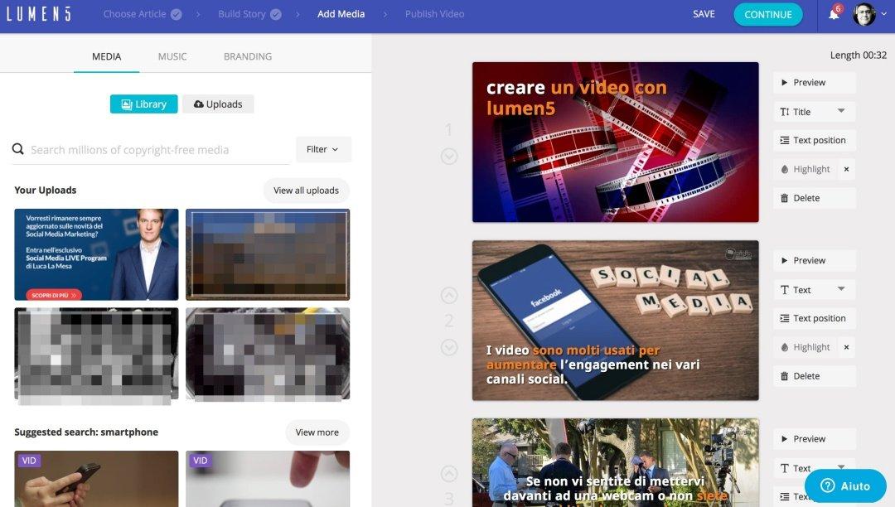
Task: Select slide 3 camera crew preview
Action: 615,462
